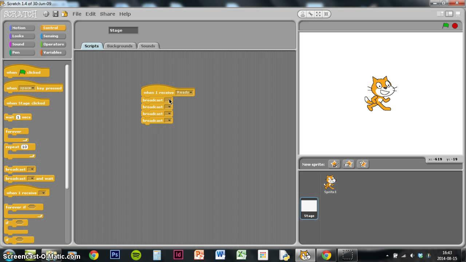Show Operators blocks category
The width and height of the screenshot is (466, 262).
coord(53,44)
